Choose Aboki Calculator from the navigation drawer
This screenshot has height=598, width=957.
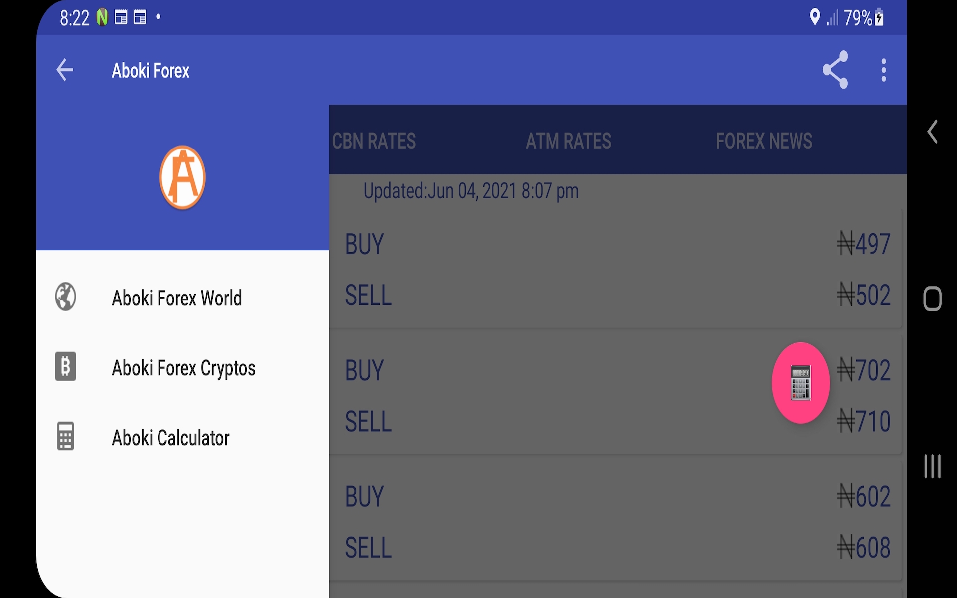[170, 437]
